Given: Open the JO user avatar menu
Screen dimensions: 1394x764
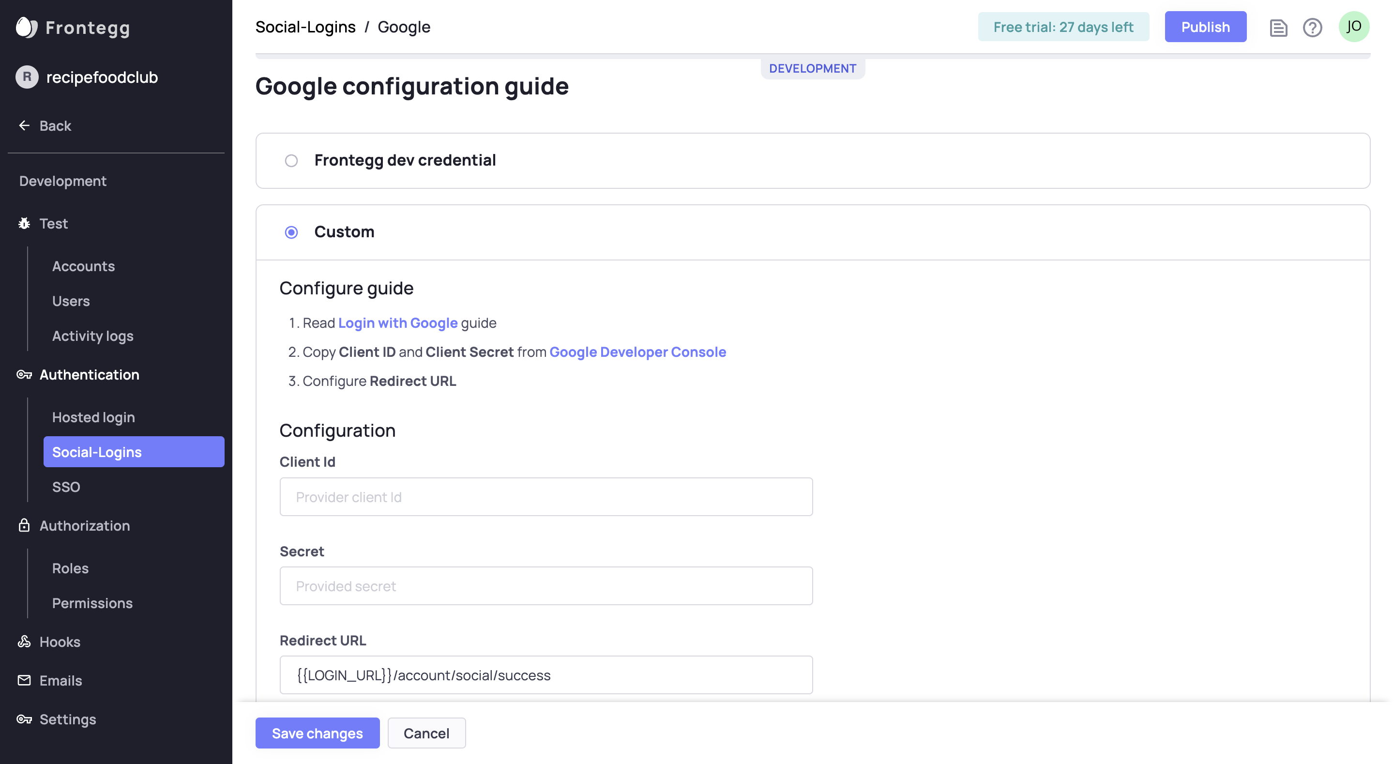Looking at the screenshot, I should (1353, 27).
